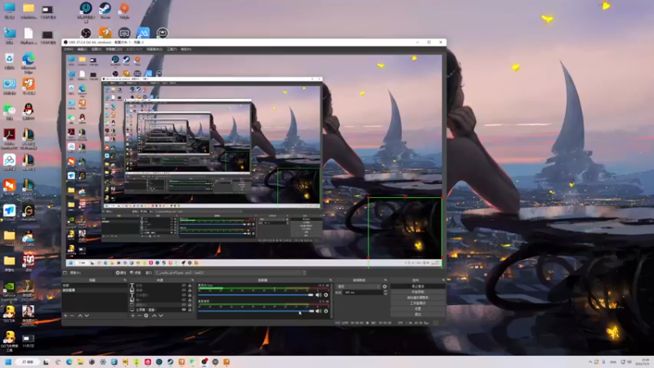Open the View menu in OBS
654x368 pixels.
(x=96, y=49)
